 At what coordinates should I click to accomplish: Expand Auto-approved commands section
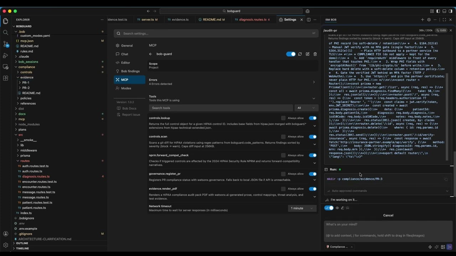coord(447,191)
